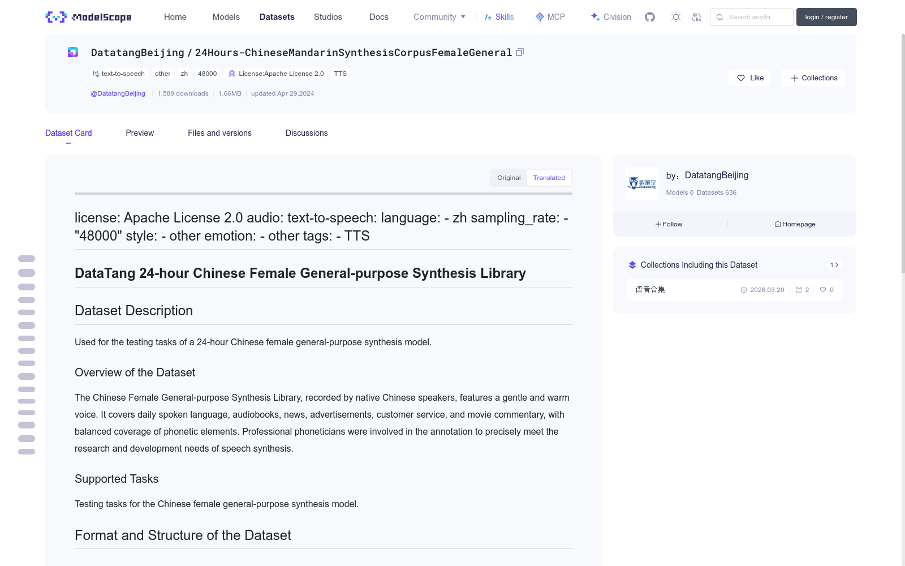
Task: Toggle light/dark theme sun icon
Action: [675, 17]
